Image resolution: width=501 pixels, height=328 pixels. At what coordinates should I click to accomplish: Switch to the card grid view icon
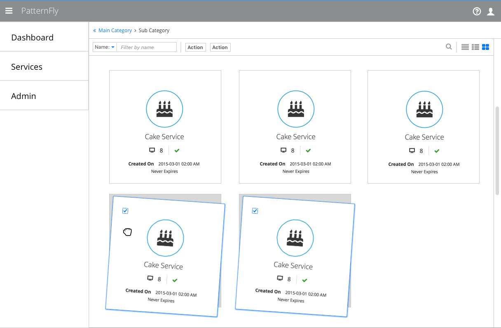485,47
